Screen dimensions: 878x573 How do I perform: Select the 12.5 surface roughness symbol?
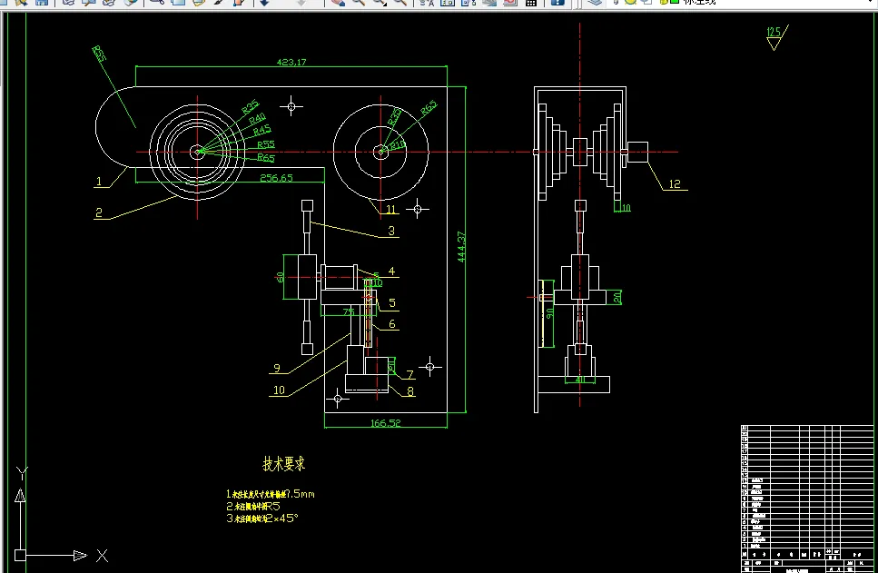point(777,37)
